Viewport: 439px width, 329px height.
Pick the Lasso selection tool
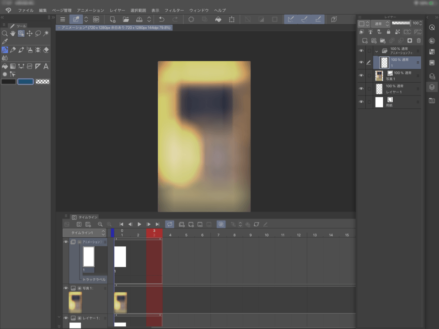pos(37,33)
